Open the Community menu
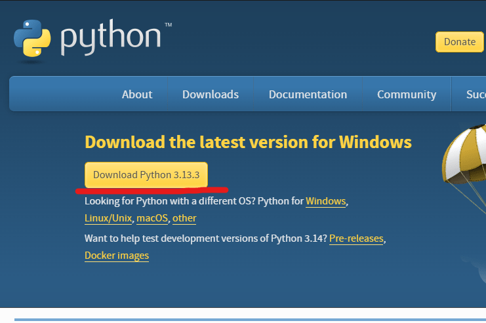The height and width of the screenshot is (323, 486). pos(407,94)
